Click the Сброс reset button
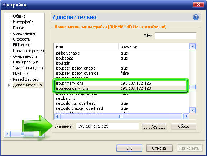The image size is (207, 156). coord(183,126)
